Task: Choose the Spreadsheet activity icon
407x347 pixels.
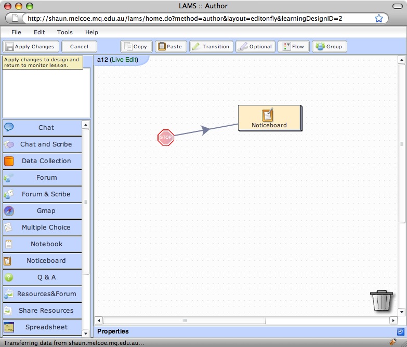Action: click(9, 327)
